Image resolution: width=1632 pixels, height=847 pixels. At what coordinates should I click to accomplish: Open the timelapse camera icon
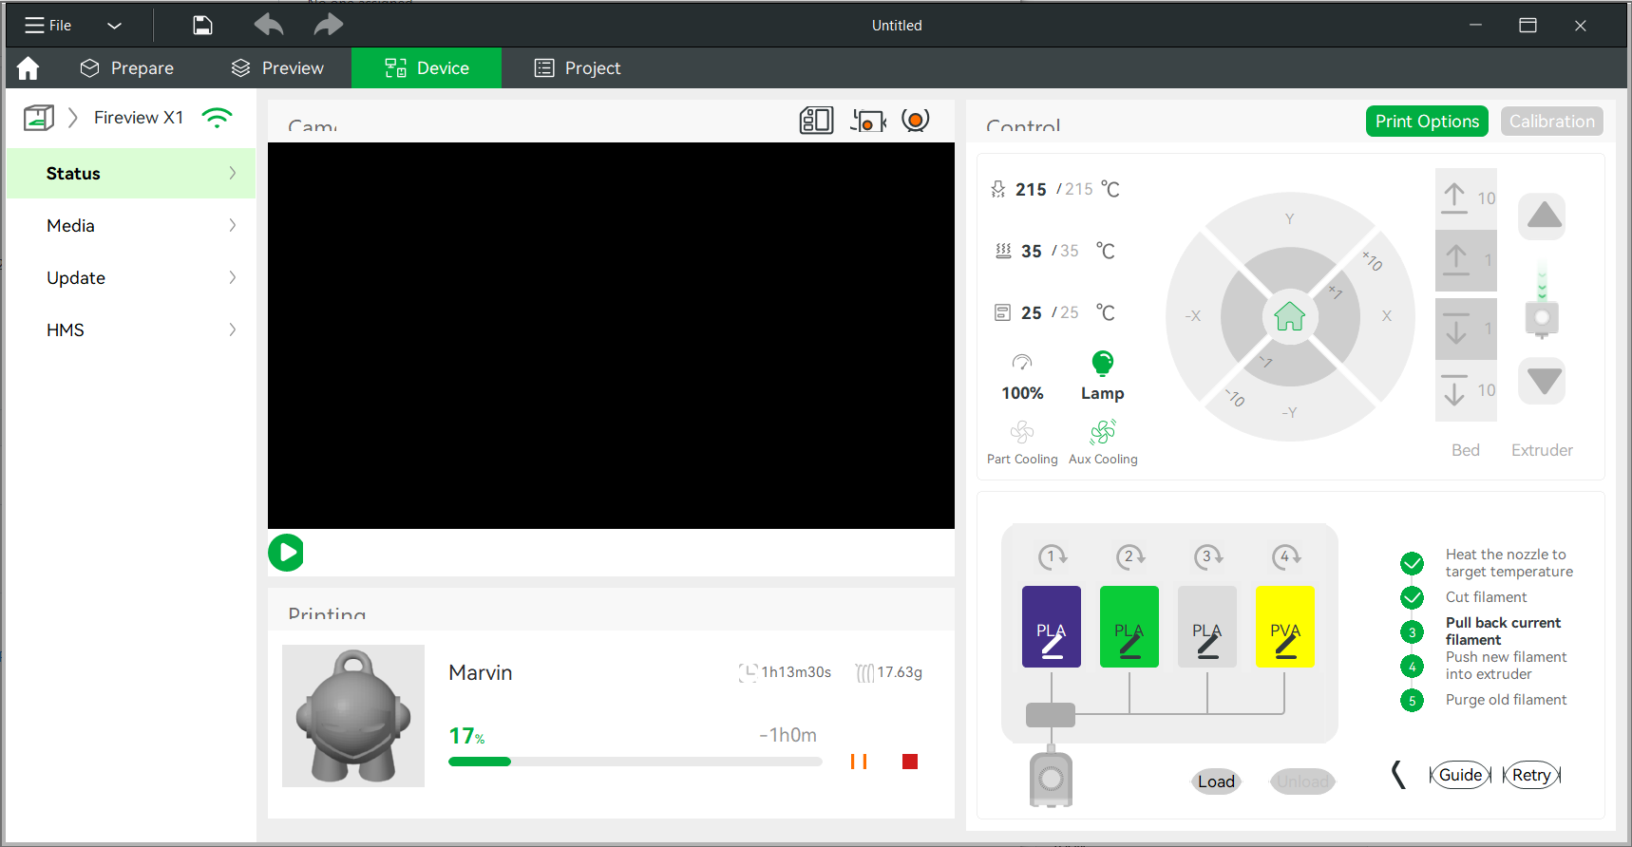[867, 121]
